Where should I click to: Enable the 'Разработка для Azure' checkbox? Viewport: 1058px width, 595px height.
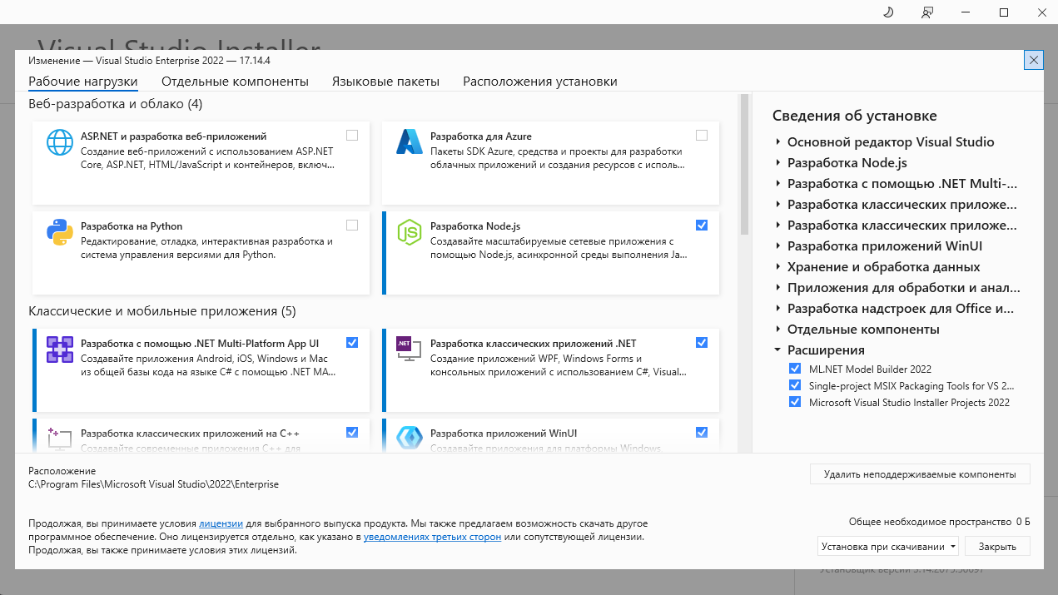pos(702,136)
